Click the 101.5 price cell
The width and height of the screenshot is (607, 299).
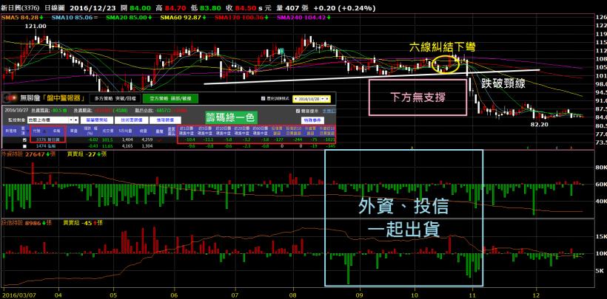click(x=107, y=140)
